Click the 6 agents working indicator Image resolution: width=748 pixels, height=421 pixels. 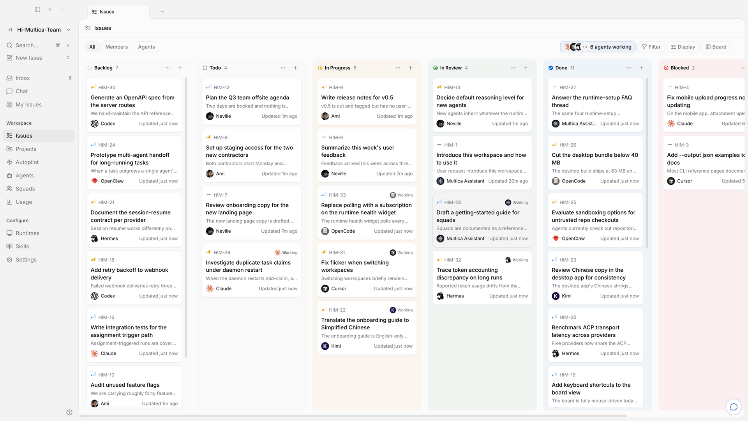(598, 47)
